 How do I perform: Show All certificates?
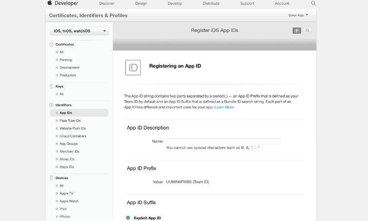(61, 52)
